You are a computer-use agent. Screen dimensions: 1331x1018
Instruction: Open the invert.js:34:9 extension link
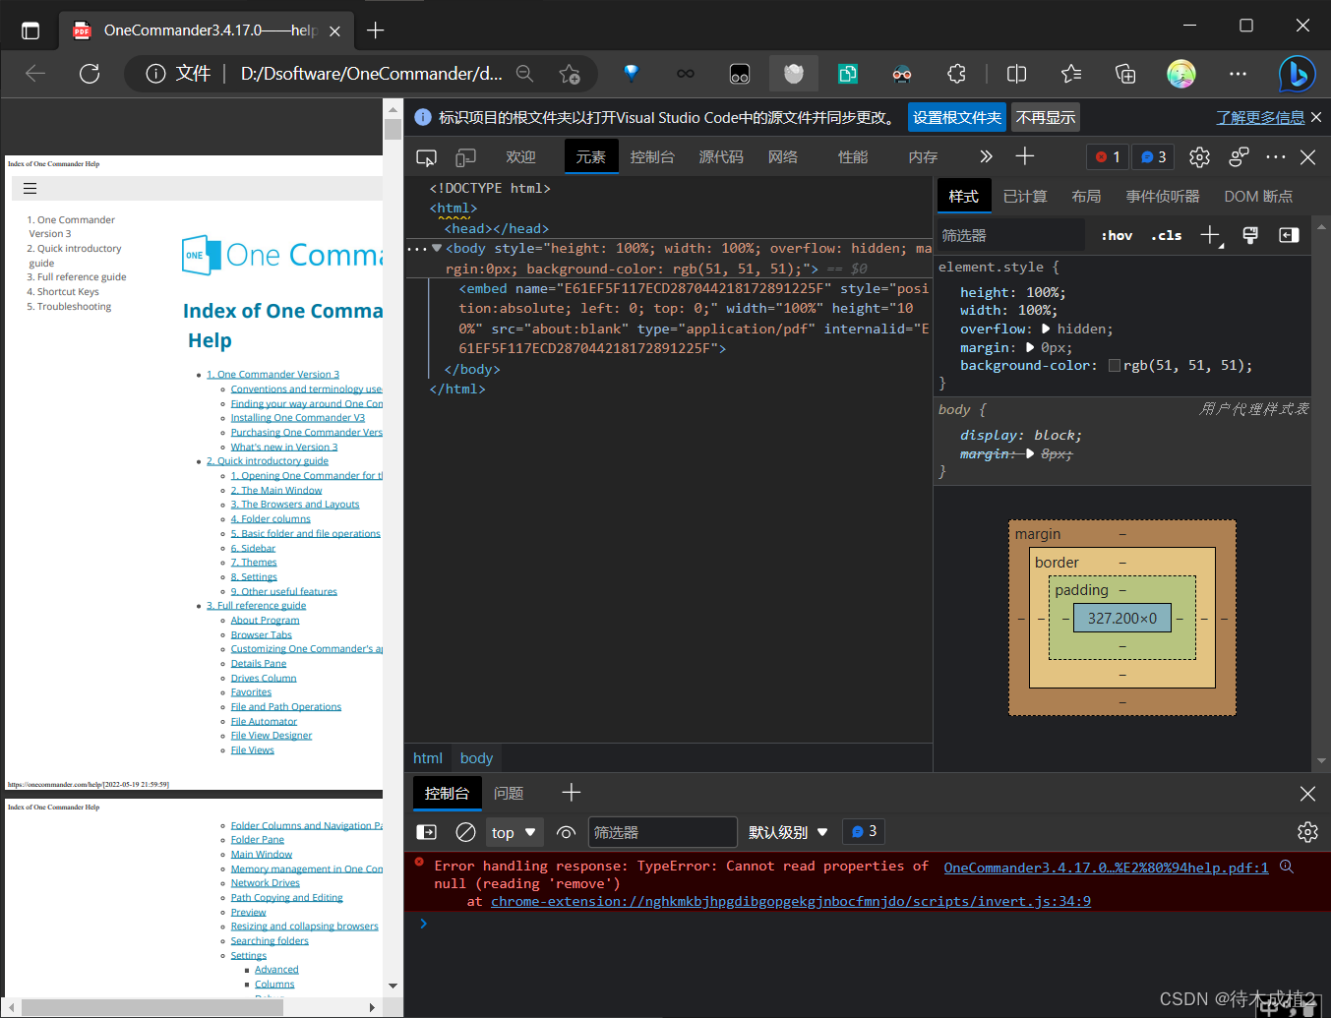click(x=791, y=901)
